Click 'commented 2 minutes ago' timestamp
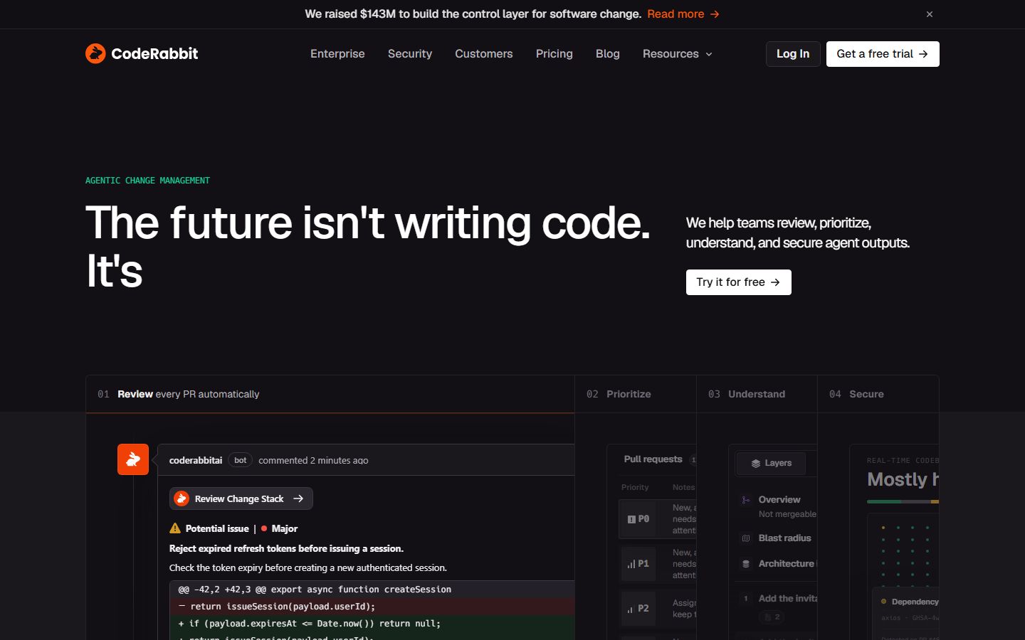Image resolution: width=1025 pixels, height=640 pixels. [313, 460]
